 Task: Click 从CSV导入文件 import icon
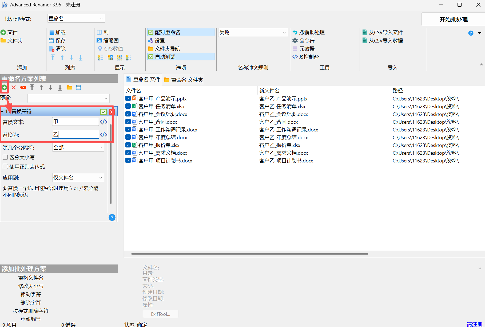click(x=365, y=32)
